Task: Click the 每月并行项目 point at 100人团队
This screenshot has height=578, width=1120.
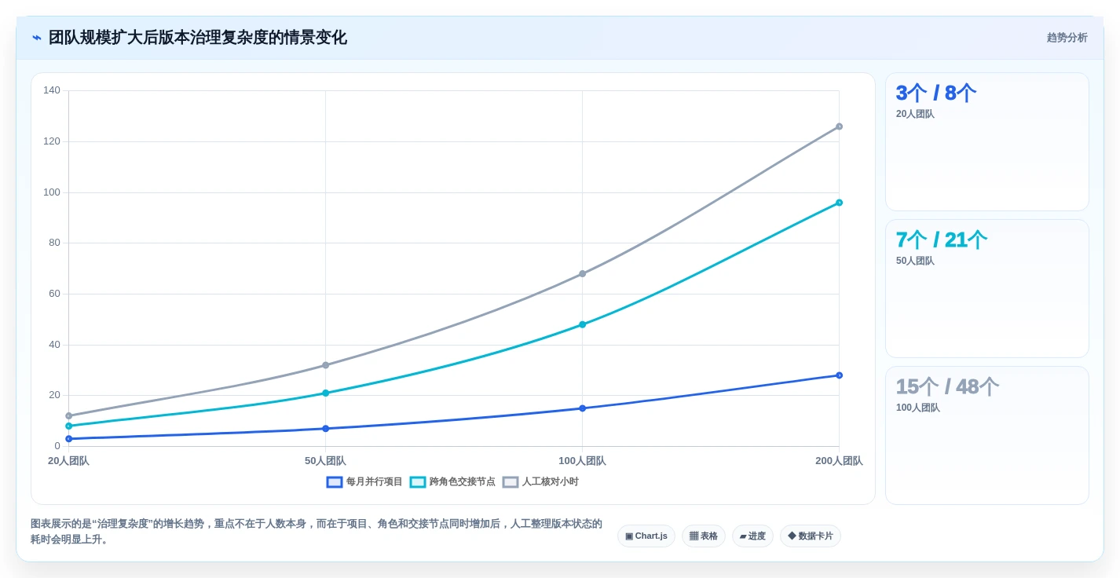Action: tap(582, 408)
